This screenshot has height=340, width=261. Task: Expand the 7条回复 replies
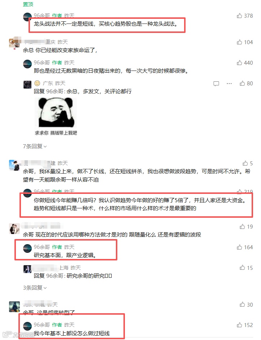tap(35, 146)
